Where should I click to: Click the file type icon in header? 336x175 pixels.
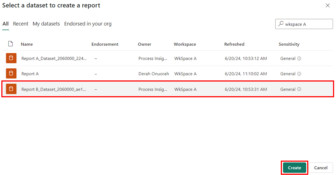pos(11,44)
